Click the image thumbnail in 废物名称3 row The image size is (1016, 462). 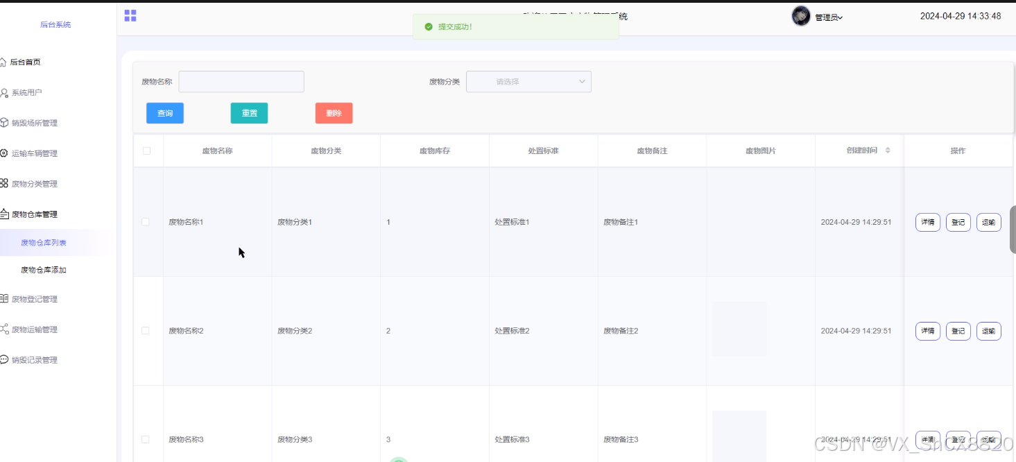click(x=739, y=436)
